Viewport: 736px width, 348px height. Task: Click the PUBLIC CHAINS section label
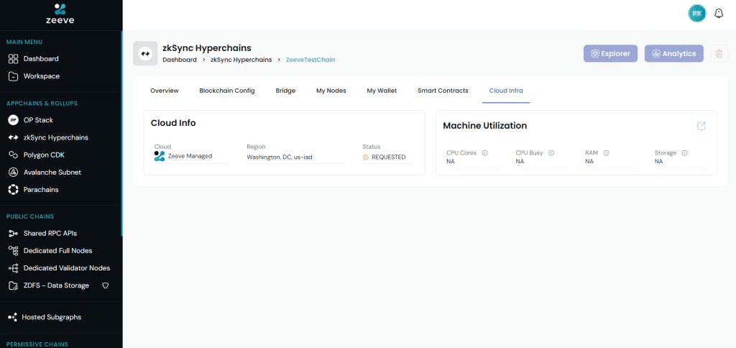30,216
